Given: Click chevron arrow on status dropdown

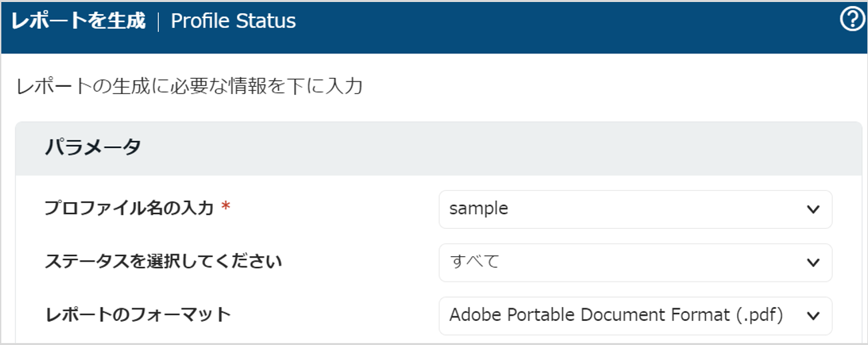Looking at the screenshot, I should (813, 262).
